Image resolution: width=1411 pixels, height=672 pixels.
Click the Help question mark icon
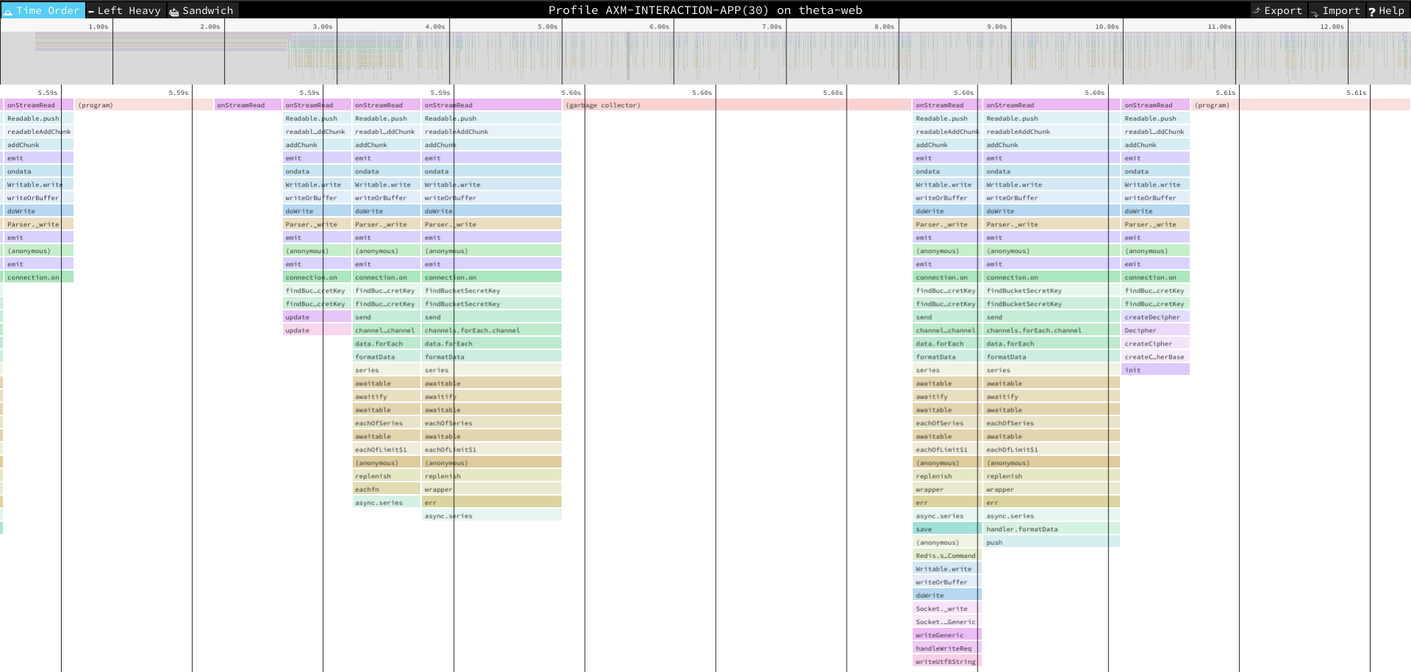pos(1372,11)
